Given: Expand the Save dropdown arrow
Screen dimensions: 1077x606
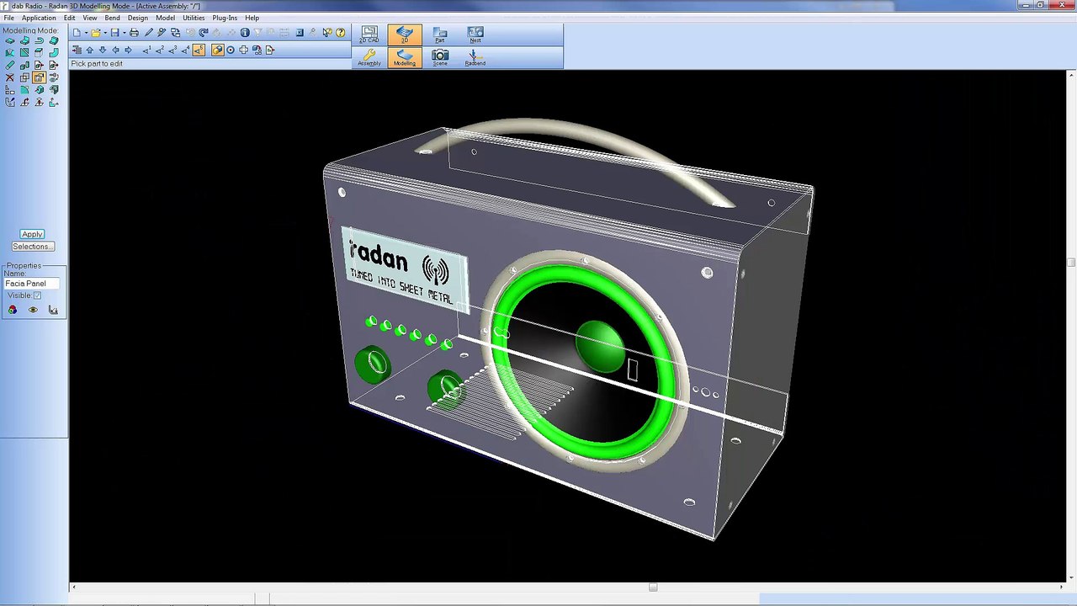Looking at the screenshot, I should 125,33.
